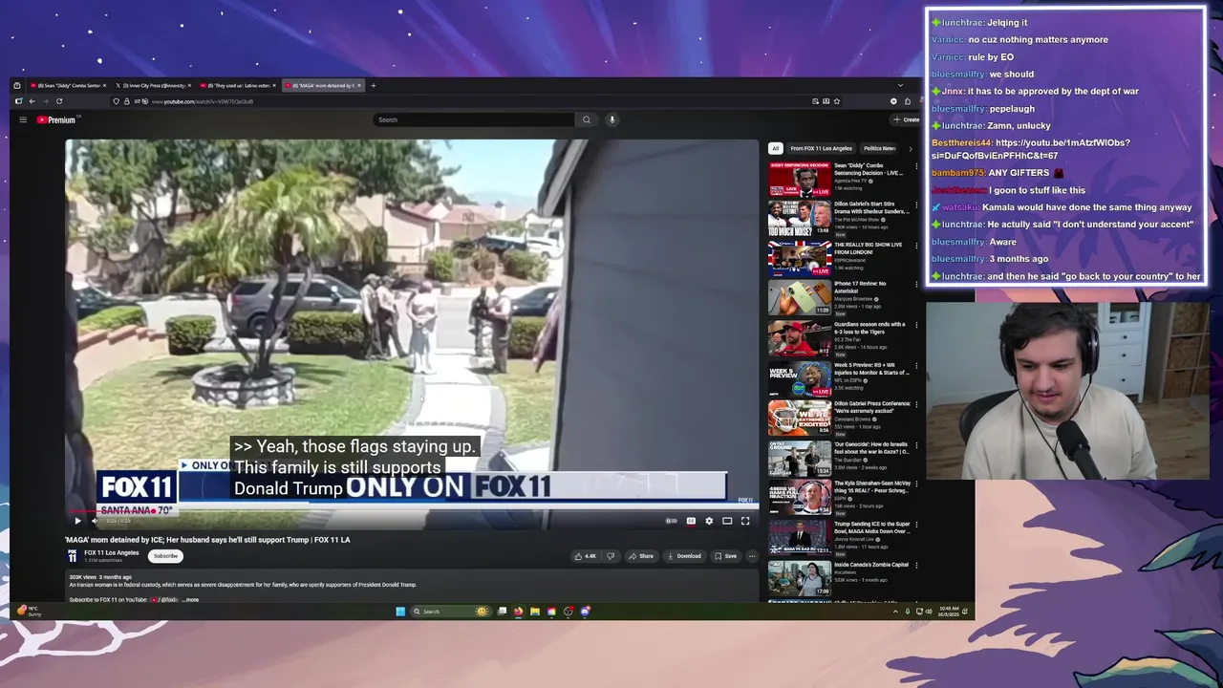Open The Really Big Show Live thumbnail
The image size is (1223, 688).
tap(800, 258)
